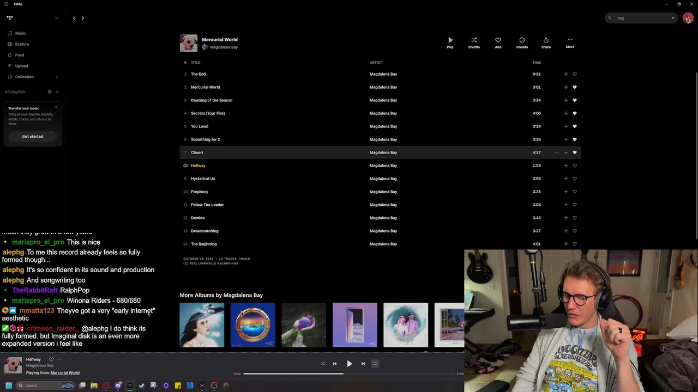Toggle heart on Hysterical Us
Screen dimensions: 698x392
574,179
